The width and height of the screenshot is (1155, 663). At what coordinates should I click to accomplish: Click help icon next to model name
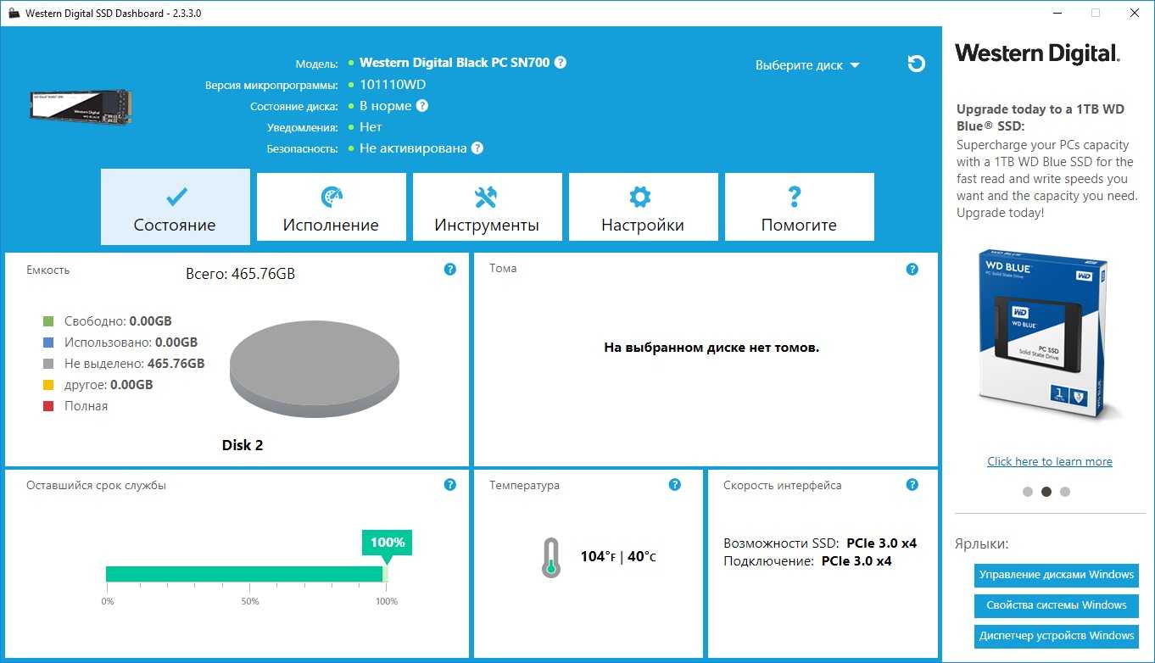(x=561, y=63)
